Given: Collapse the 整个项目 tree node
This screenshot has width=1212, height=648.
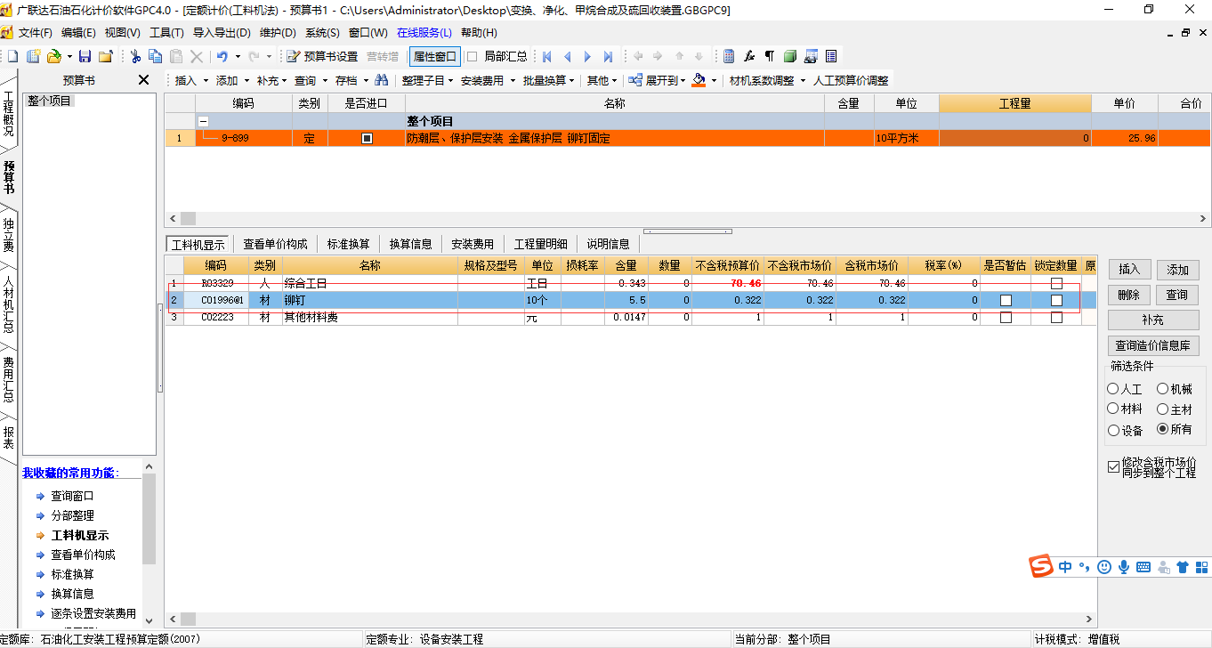Looking at the screenshot, I should (203, 121).
